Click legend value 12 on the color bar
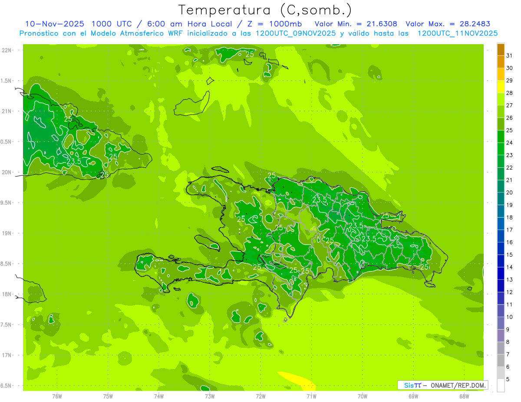Viewport: 521px width, 402px height. click(x=510, y=292)
